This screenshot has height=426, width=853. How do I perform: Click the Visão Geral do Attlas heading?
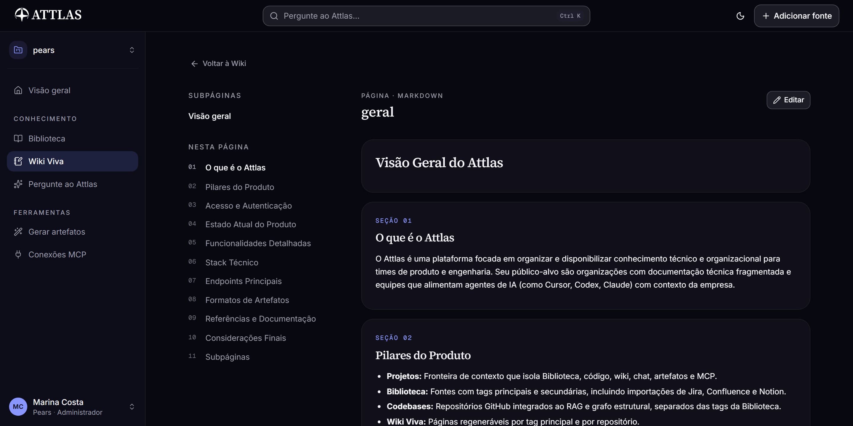coord(439,162)
